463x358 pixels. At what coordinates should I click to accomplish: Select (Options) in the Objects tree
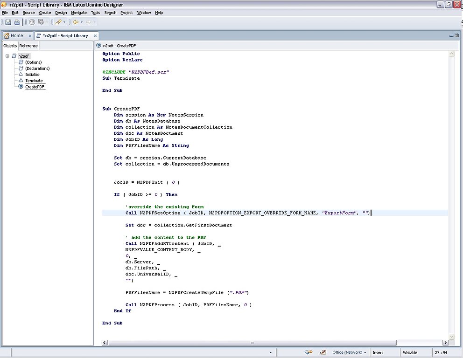[x=33, y=62]
